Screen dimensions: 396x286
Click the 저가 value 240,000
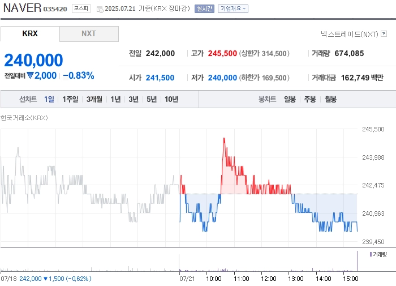point(222,78)
